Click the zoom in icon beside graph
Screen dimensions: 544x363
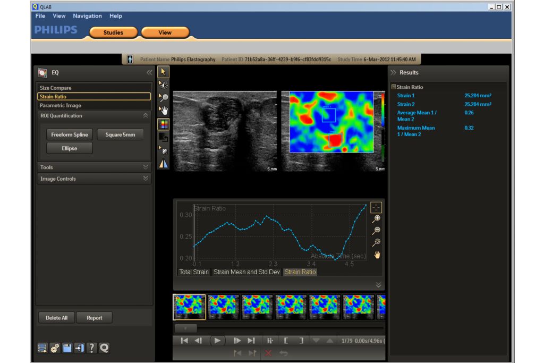377,218
